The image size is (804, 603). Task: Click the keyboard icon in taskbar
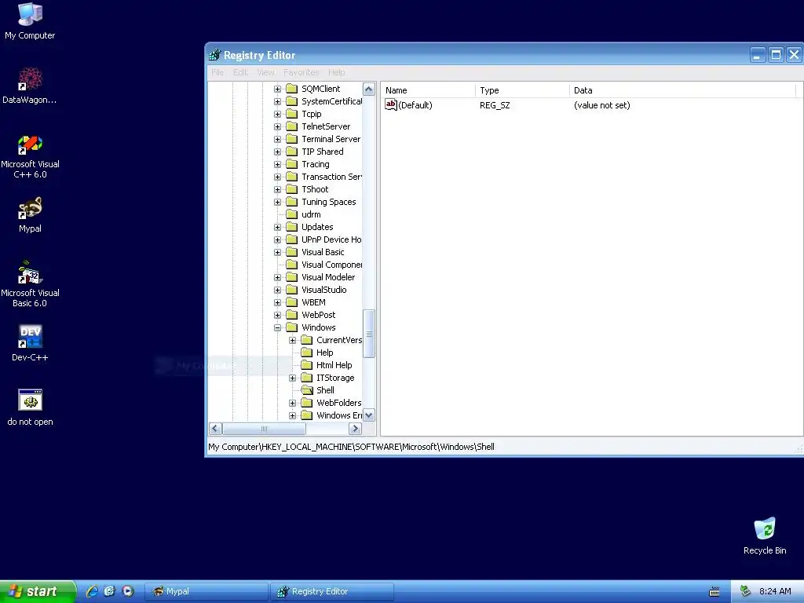click(714, 592)
